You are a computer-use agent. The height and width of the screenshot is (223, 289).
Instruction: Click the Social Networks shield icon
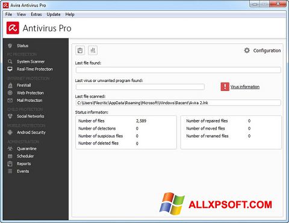(10, 116)
